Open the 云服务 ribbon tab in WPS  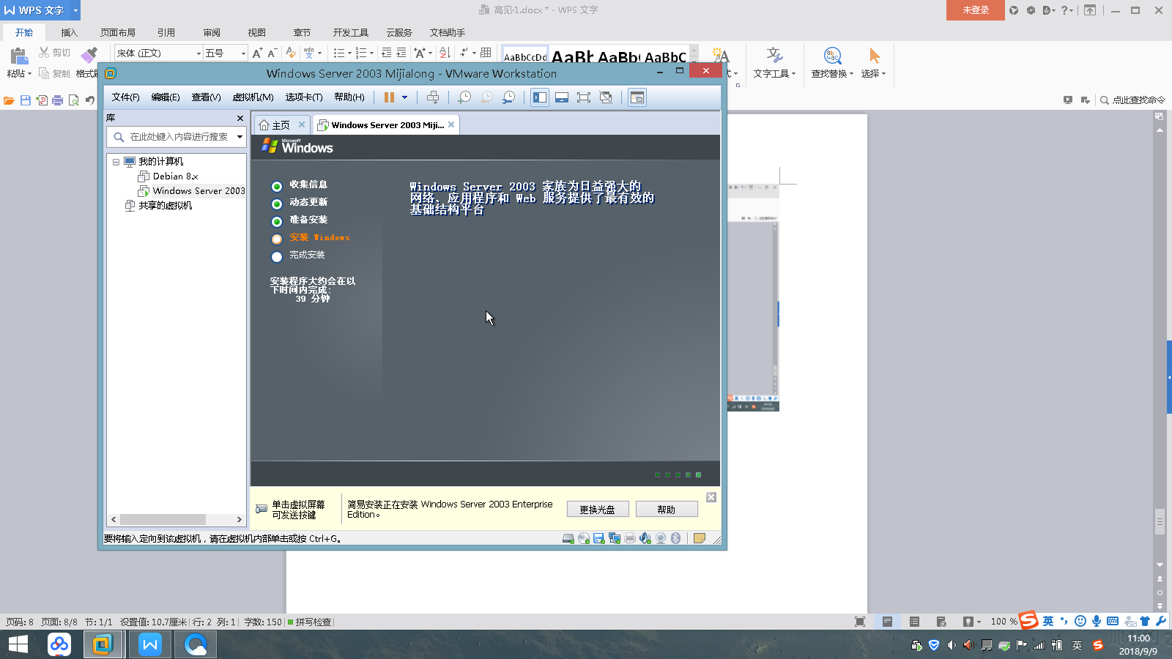399,32
